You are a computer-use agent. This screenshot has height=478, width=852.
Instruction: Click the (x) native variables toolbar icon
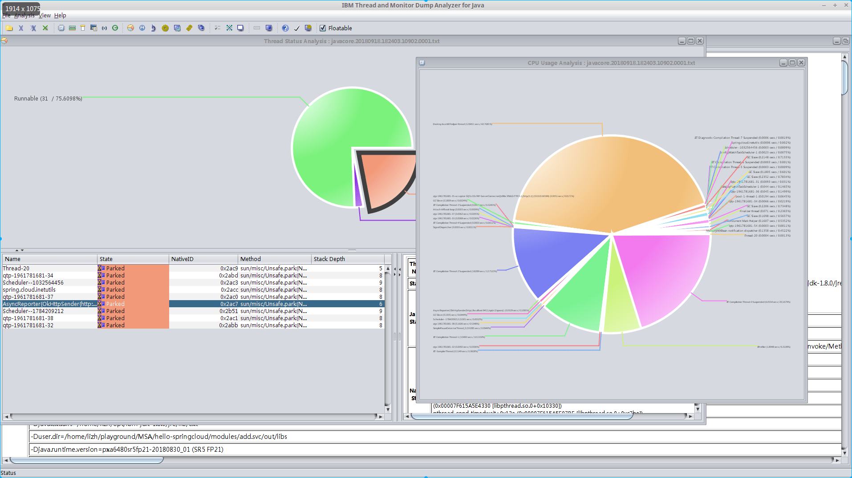[x=104, y=28]
